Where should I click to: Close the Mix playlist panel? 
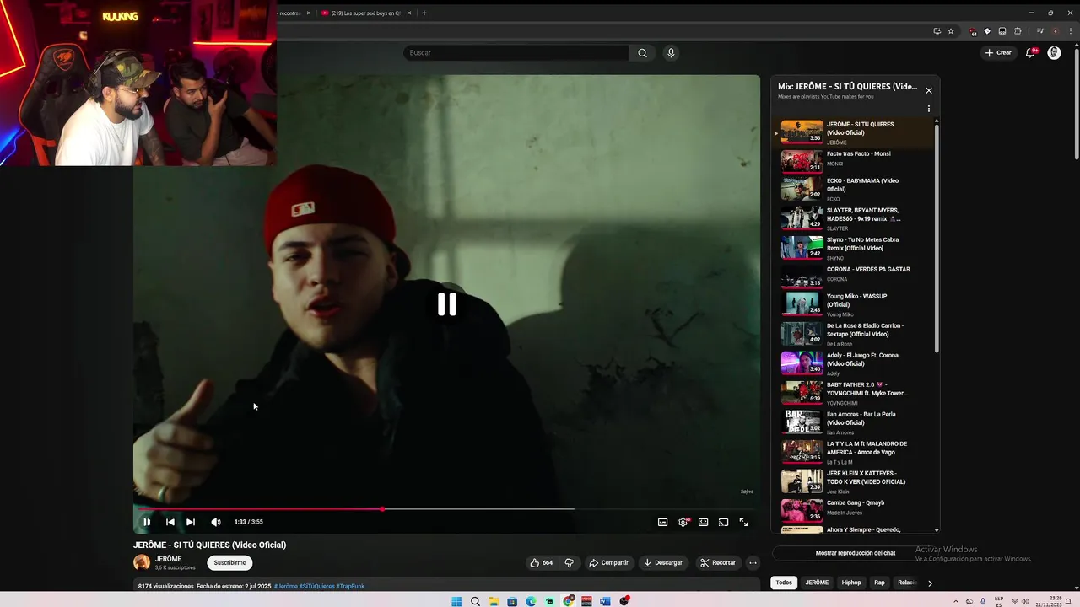929,90
